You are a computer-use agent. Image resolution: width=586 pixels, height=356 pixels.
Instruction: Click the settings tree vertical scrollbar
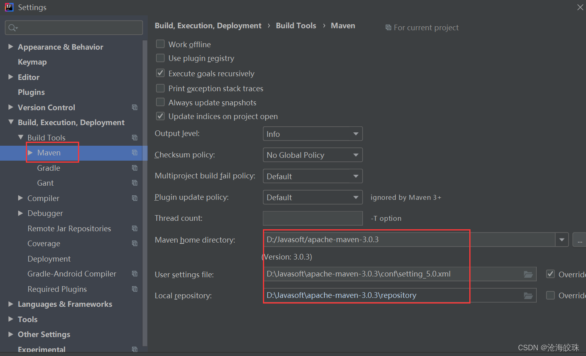(x=145, y=193)
